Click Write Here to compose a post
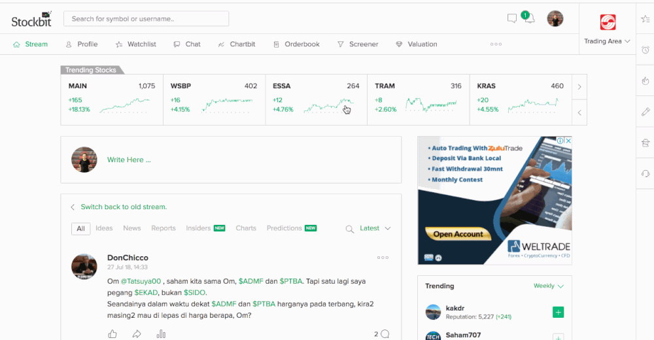The width and height of the screenshot is (654, 340). click(129, 160)
